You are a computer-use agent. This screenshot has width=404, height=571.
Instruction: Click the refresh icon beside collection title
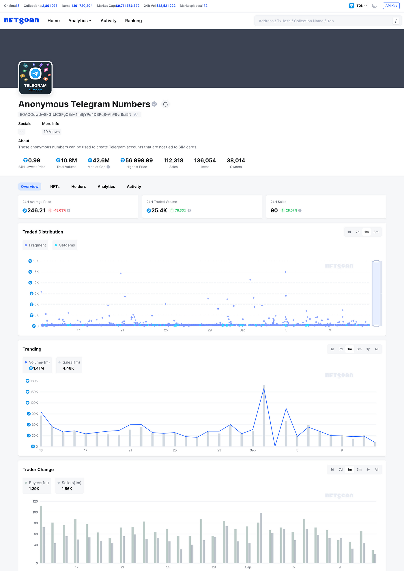165,104
